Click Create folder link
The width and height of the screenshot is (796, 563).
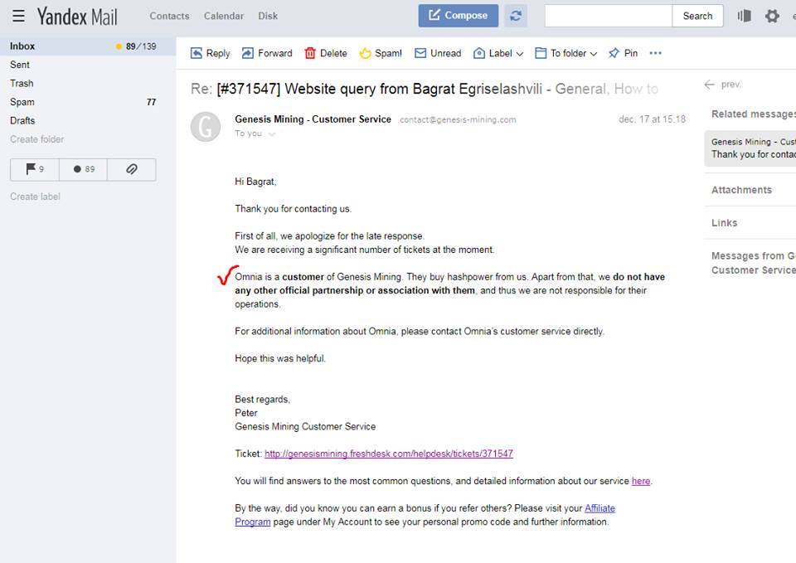[x=37, y=139]
